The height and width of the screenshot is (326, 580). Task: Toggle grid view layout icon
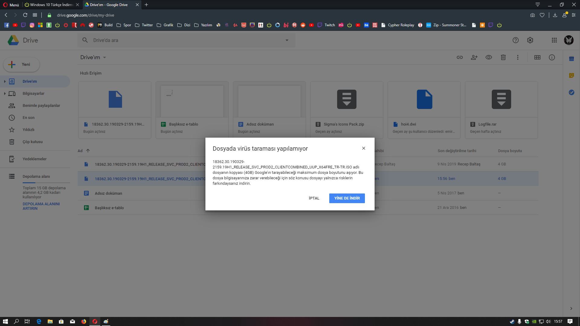click(x=537, y=57)
